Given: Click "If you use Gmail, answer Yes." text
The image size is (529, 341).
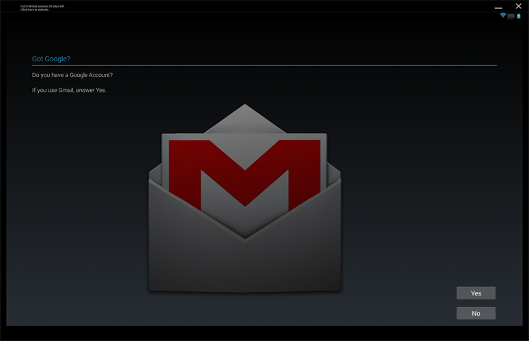Looking at the screenshot, I should [69, 90].
